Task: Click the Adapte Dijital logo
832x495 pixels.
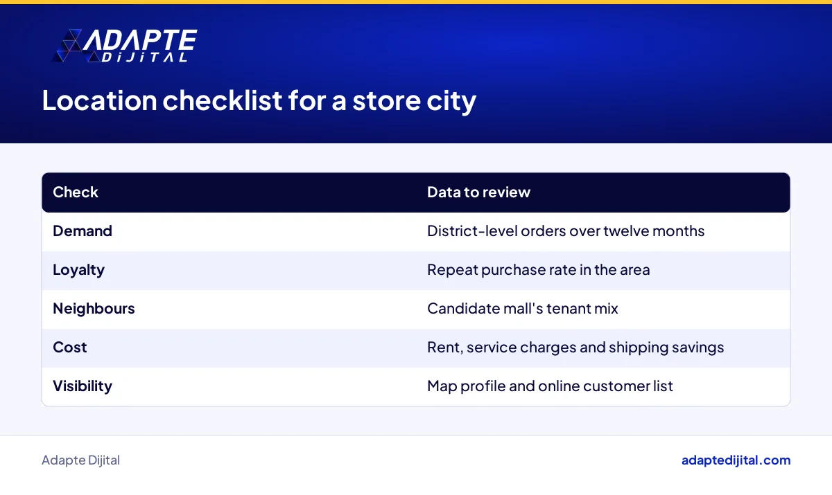Action: 125,46
